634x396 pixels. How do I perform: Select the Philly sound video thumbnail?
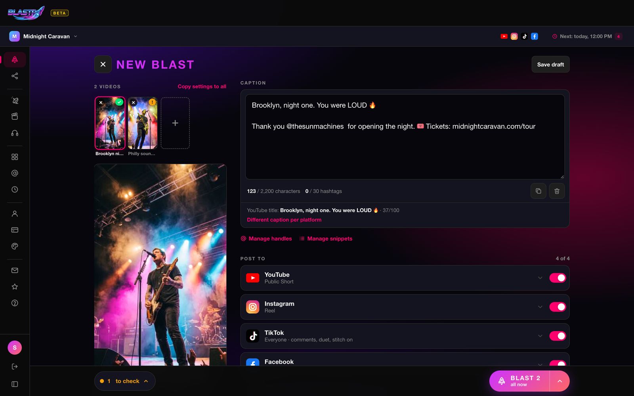[x=143, y=123]
